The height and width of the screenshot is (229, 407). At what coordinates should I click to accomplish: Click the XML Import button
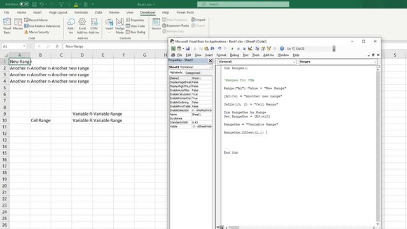(198, 20)
